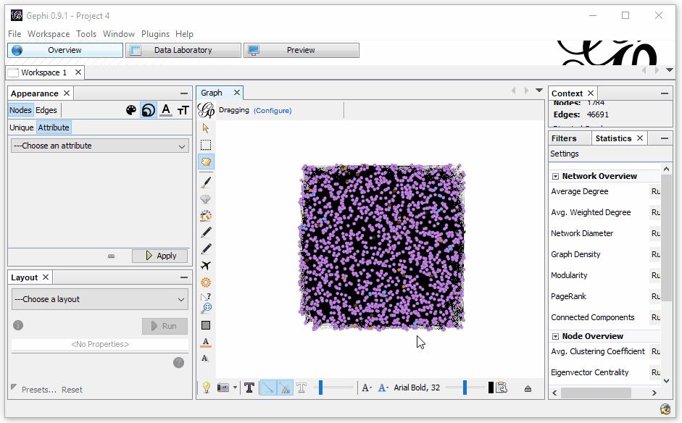682x423 pixels.
Task: Collapse the Node Overview section
Action: click(x=555, y=337)
